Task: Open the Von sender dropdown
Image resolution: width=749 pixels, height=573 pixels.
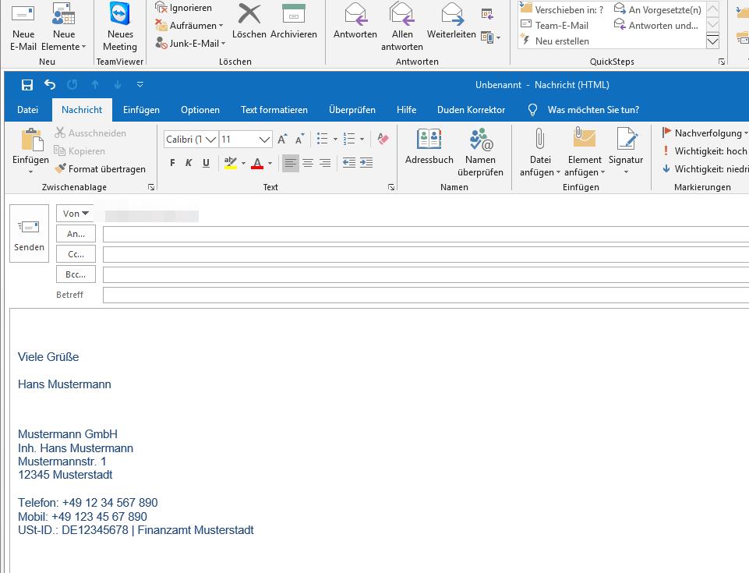Action: tap(76, 214)
